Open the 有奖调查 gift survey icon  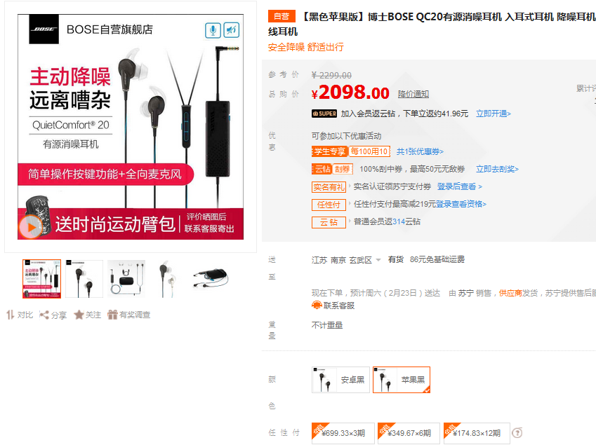click(x=112, y=315)
